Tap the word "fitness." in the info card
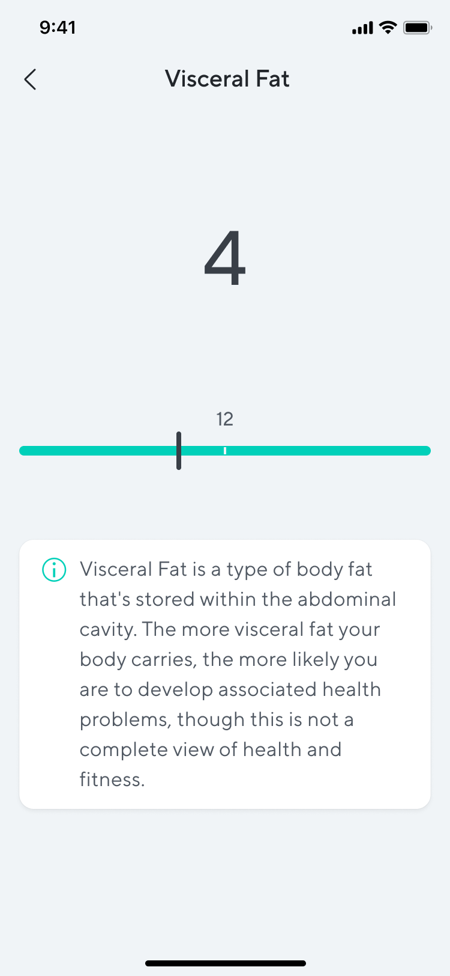The height and width of the screenshot is (976, 450). point(112,779)
